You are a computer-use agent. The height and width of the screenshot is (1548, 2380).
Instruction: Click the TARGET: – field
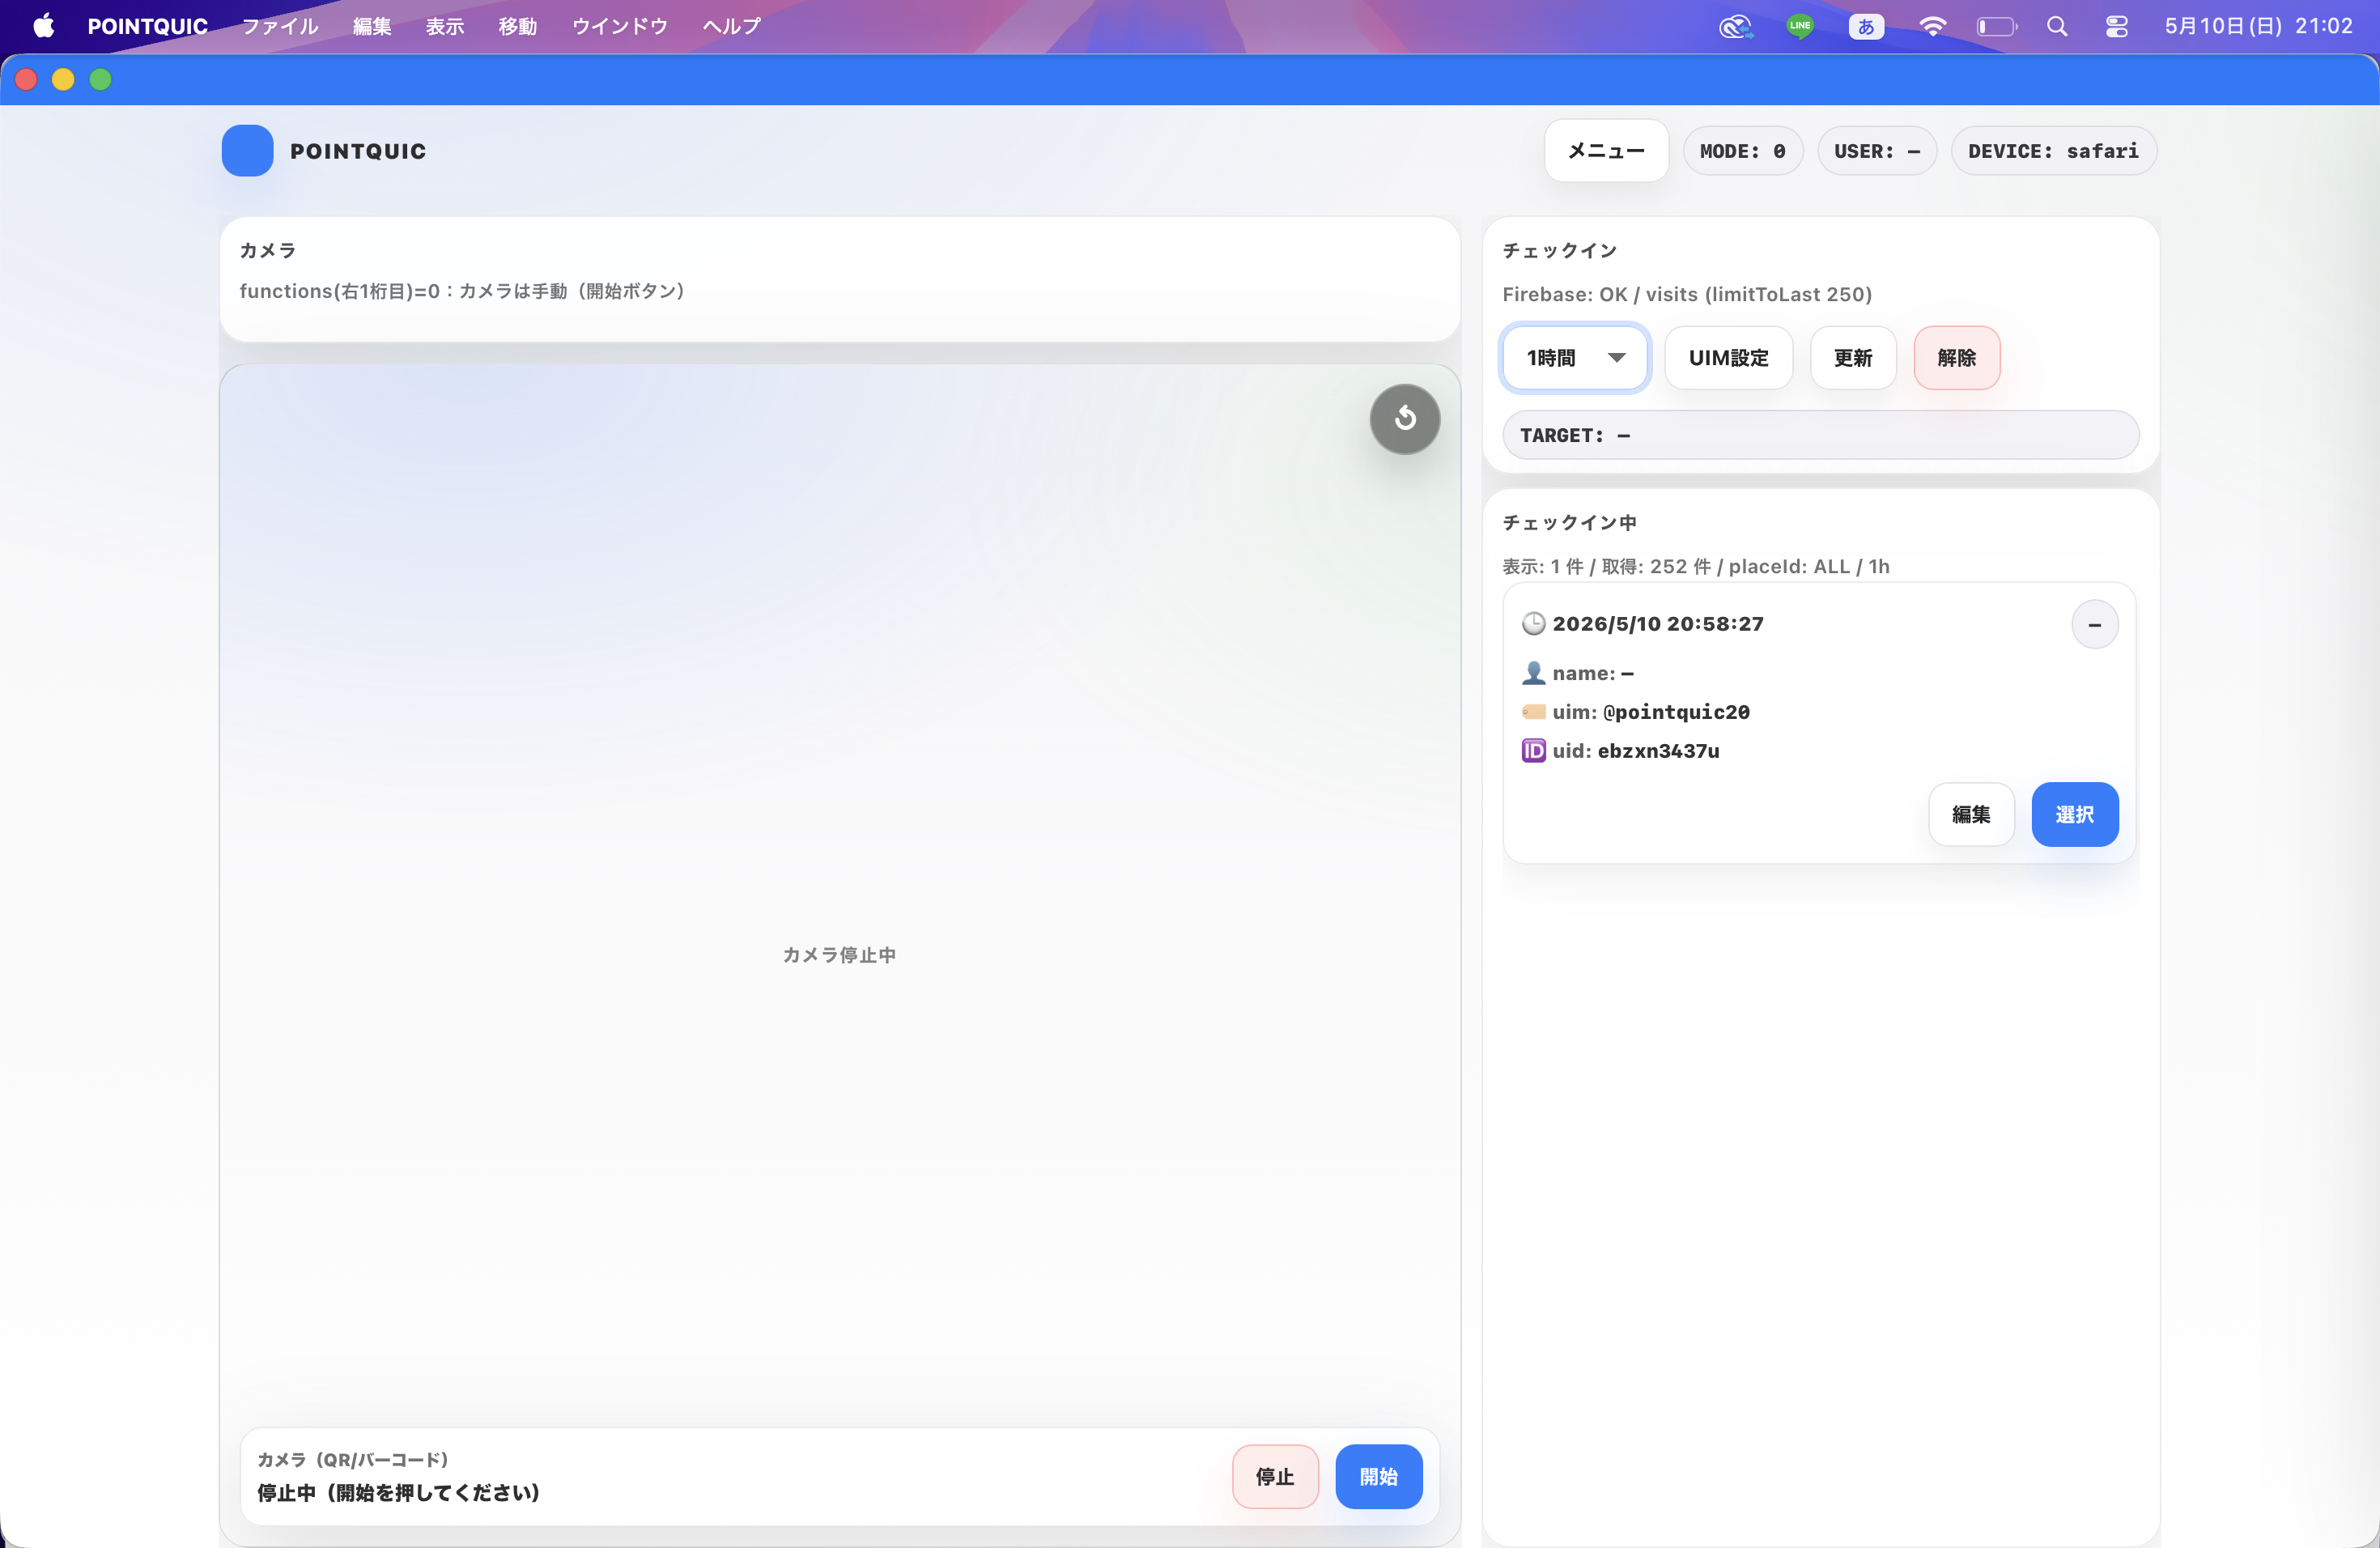1821,435
